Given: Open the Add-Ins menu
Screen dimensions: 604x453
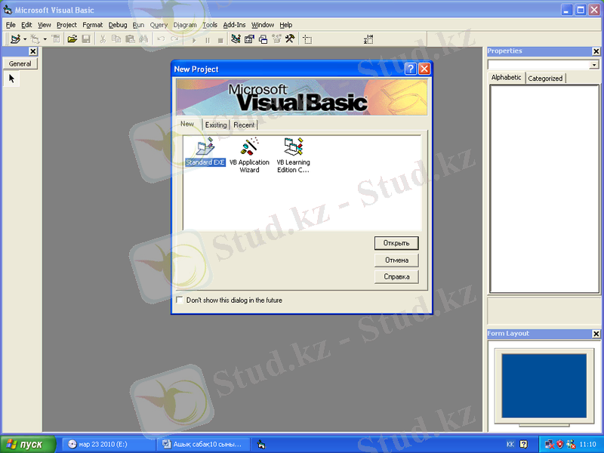Looking at the screenshot, I should (234, 25).
